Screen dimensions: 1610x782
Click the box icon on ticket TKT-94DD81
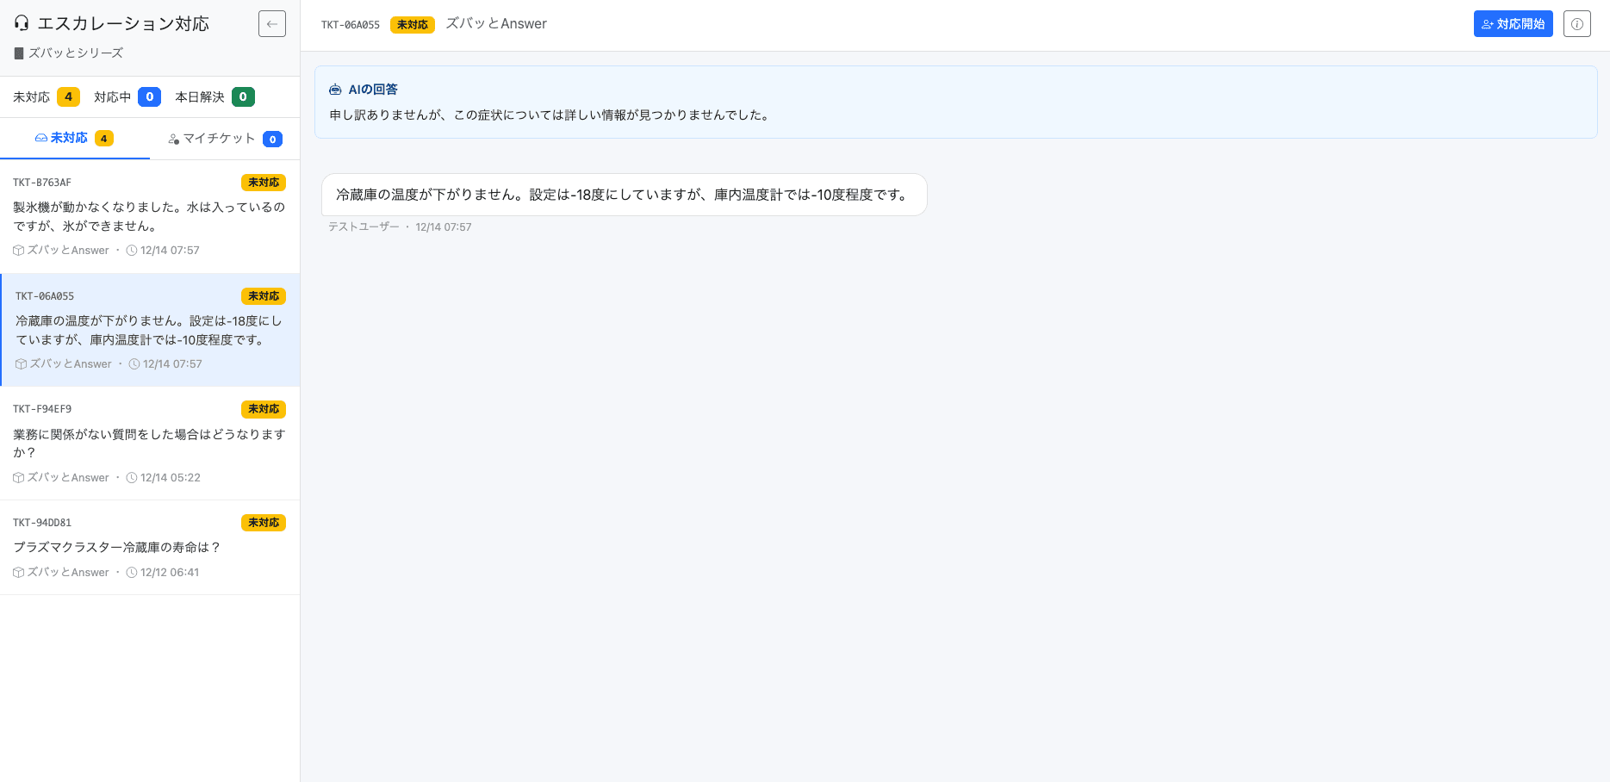19,573
